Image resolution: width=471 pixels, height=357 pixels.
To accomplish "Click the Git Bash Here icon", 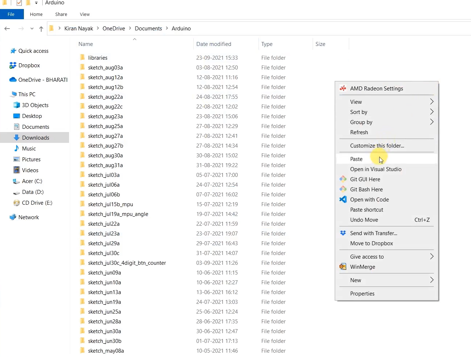I will (x=343, y=189).
